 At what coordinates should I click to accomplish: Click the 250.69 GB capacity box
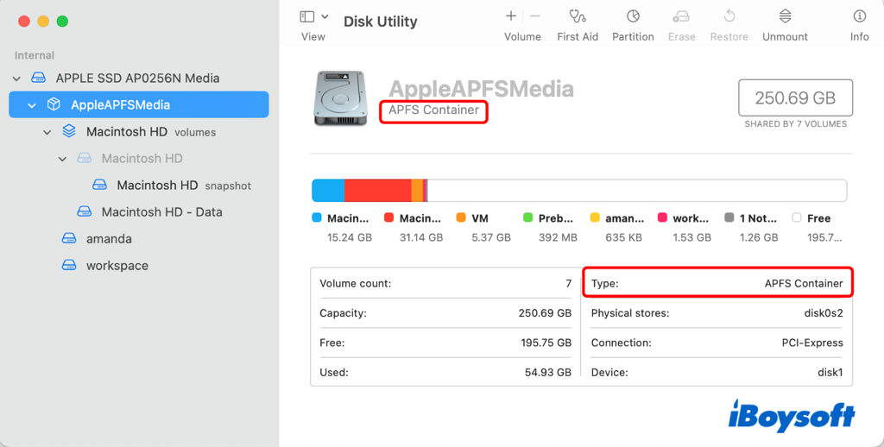click(795, 98)
